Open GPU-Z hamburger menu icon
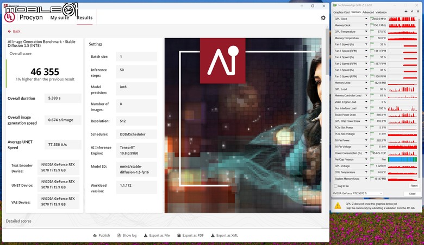This screenshot has width=424, height=245. pyautogui.click(x=417, y=12)
